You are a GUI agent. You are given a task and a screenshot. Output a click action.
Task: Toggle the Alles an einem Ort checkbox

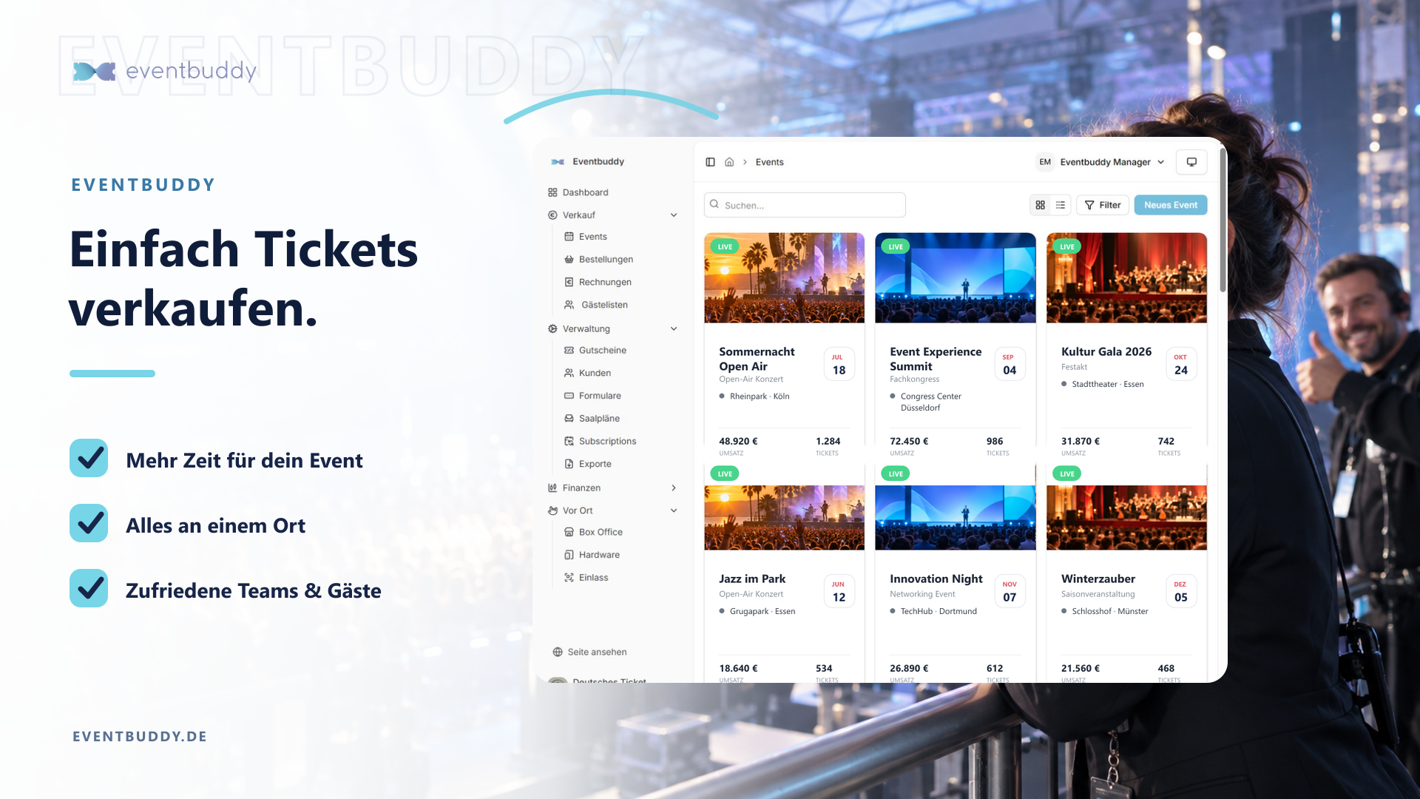click(89, 523)
